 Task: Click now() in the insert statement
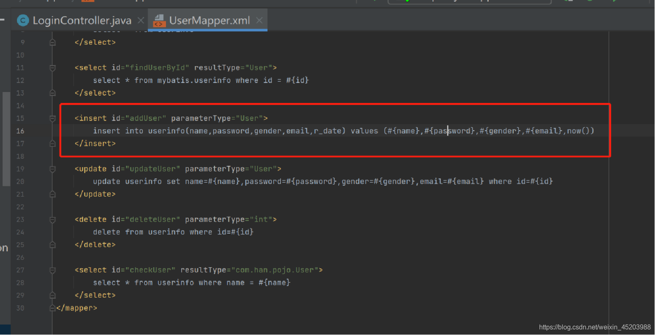[579, 131]
